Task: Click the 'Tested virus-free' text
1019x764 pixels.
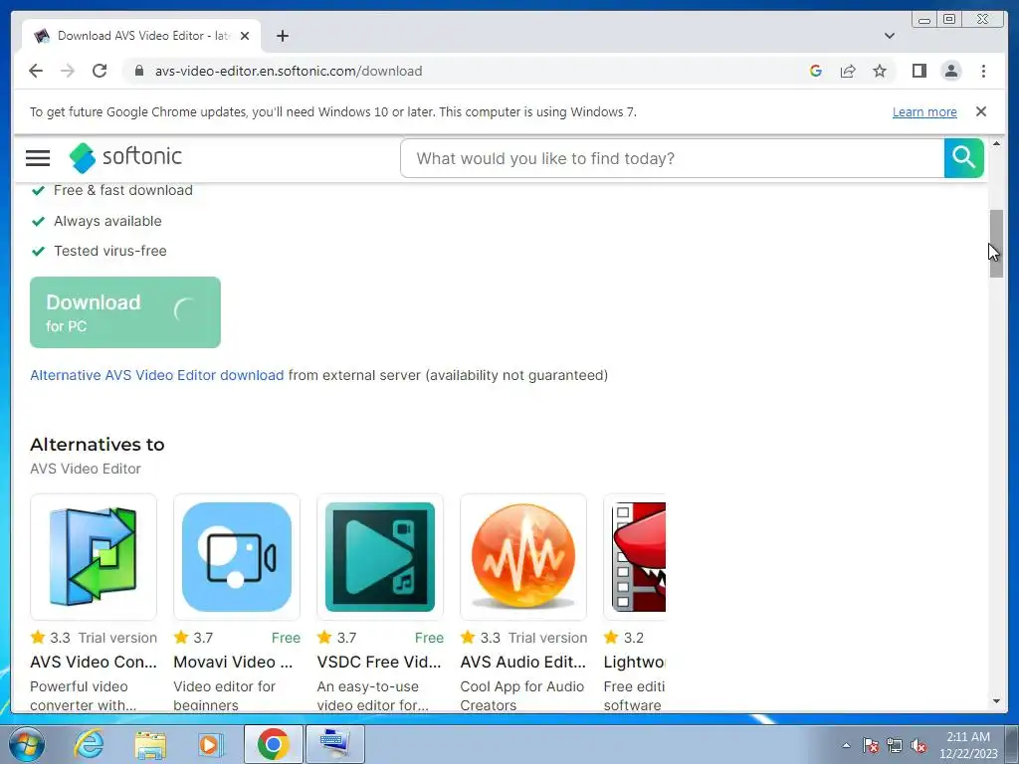Action: coord(110,251)
